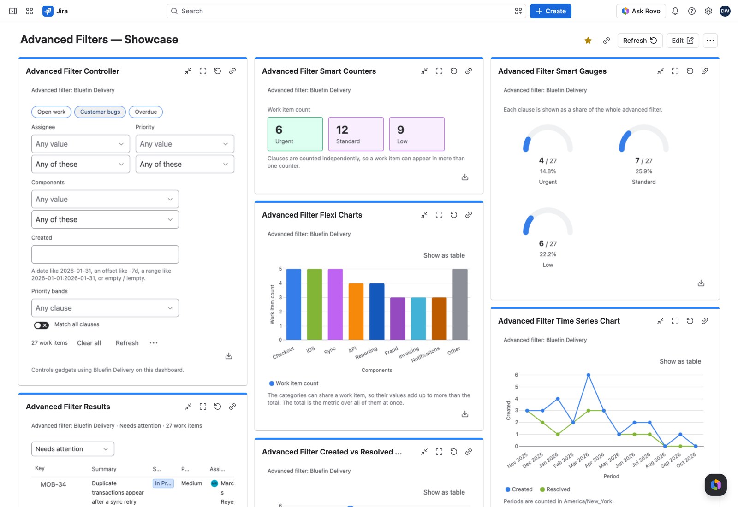Minimize the Advanced Filter Controller gadget
This screenshot has width=738, height=507.
click(x=188, y=71)
